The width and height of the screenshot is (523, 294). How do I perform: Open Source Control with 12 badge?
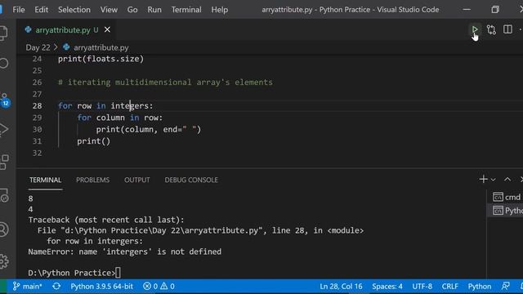point(5,100)
